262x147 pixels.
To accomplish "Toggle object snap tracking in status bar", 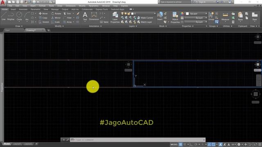I will pos(209,144).
